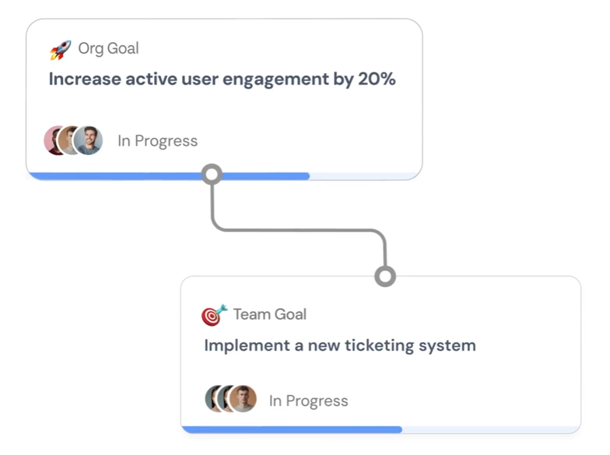Image resolution: width=610 pixels, height=455 pixels.
Task: Open the Org Goal In Progress status
Action: [x=157, y=141]
